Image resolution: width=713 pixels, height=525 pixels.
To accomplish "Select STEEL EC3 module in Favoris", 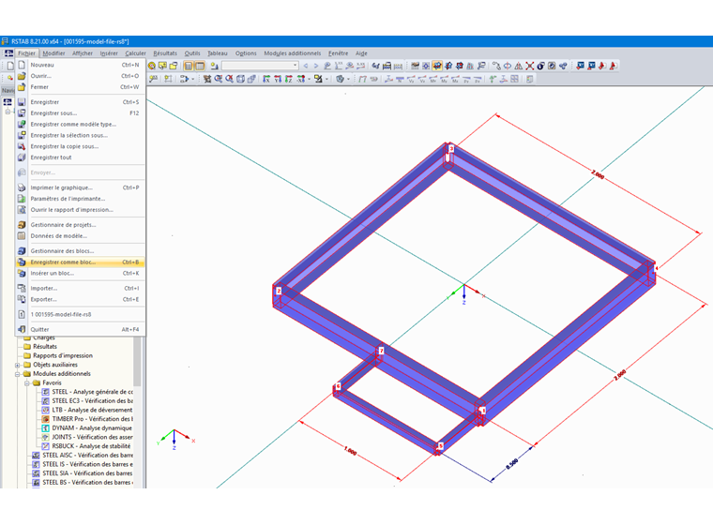I will (92, 401).
